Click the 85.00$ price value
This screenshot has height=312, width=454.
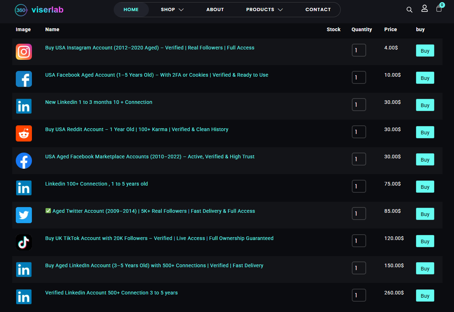(x=392, y=211)
